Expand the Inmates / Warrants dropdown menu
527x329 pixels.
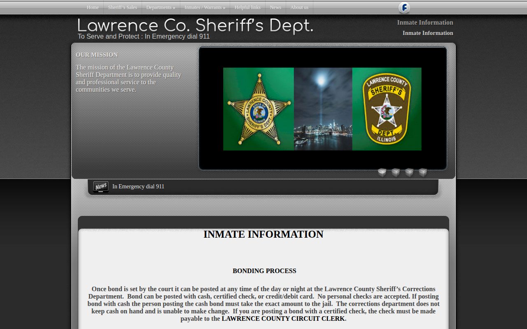tap(205, 7)
